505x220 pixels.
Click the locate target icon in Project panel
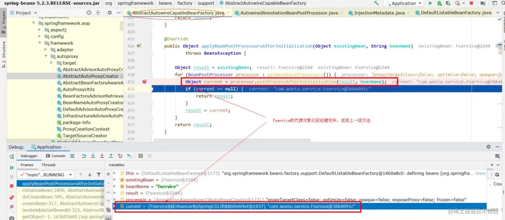89,13
